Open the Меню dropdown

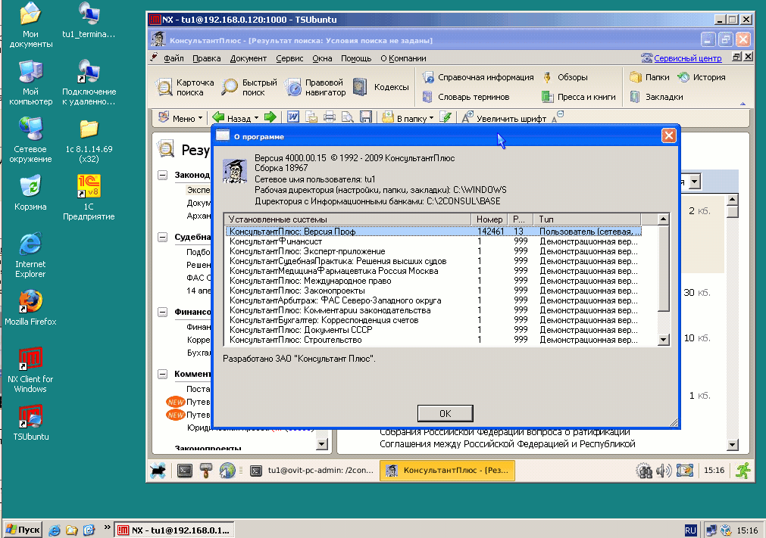[x=180, y=118]
